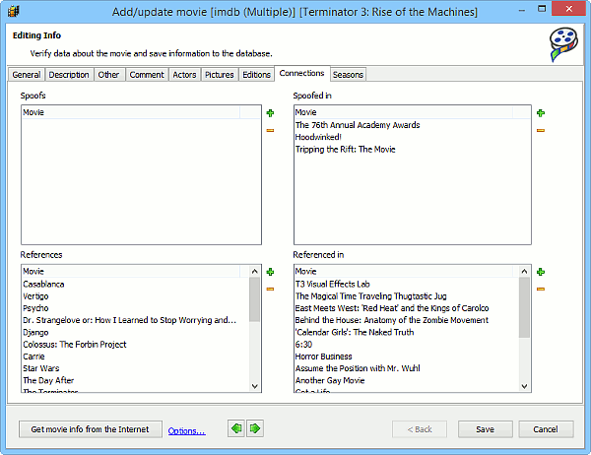Viewport: 591px width, 455px height.
Task: Select Horror Business entry
Action: tap(323, 357)
